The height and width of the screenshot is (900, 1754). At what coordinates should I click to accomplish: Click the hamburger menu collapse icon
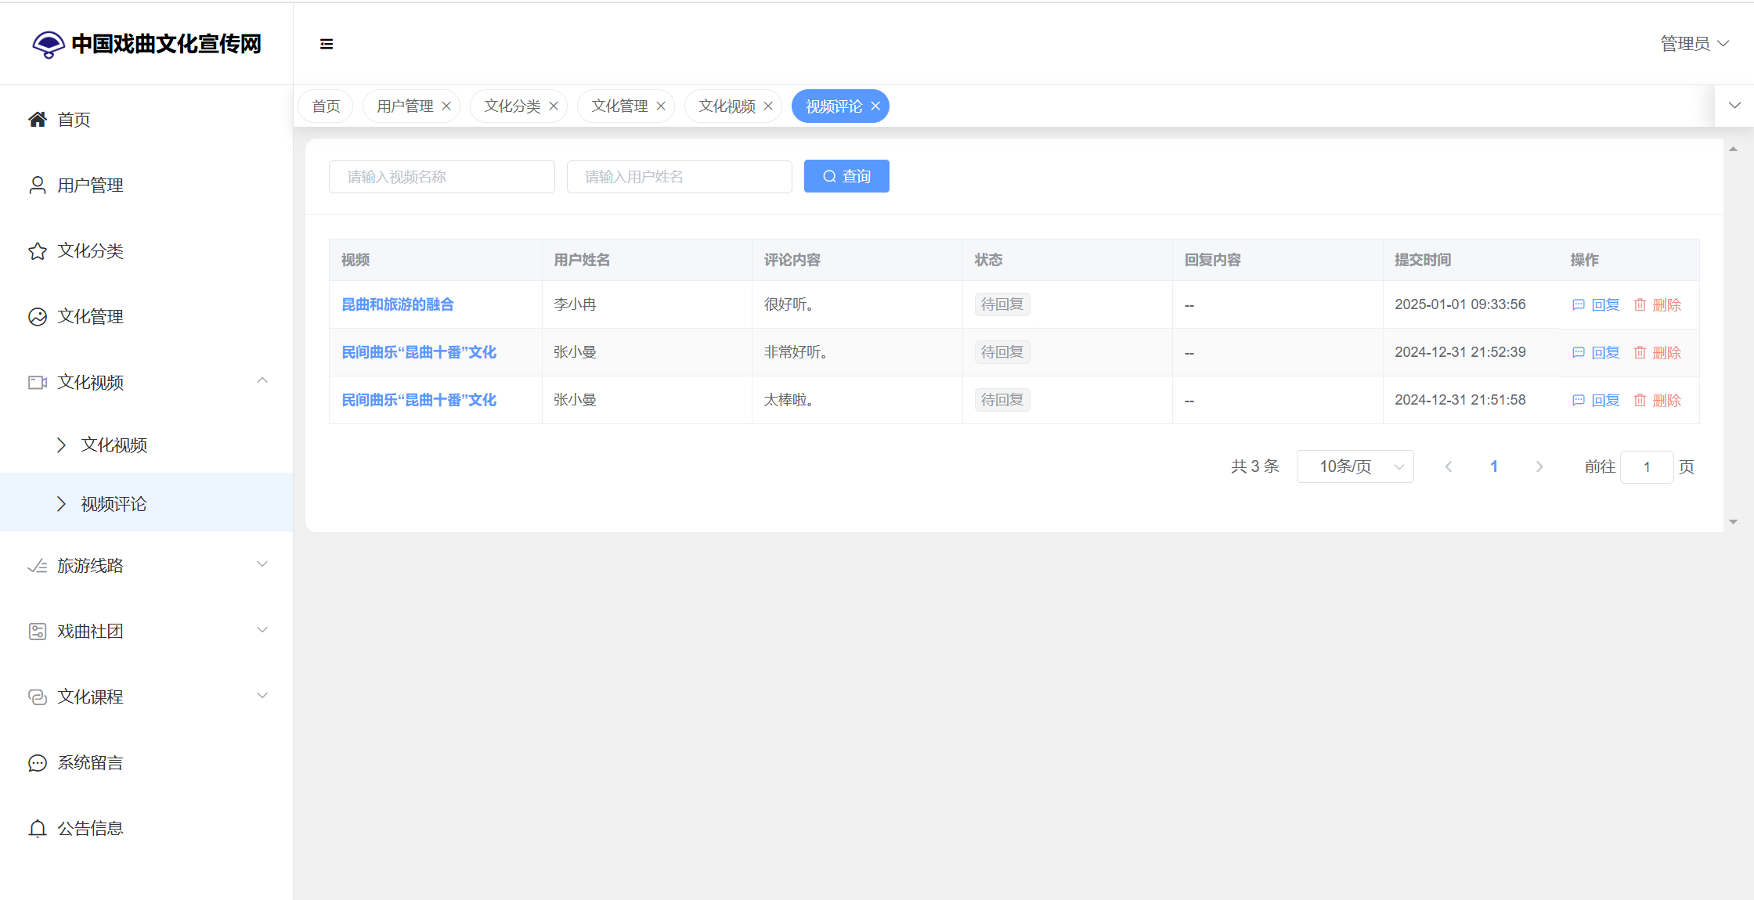[327, 44]
